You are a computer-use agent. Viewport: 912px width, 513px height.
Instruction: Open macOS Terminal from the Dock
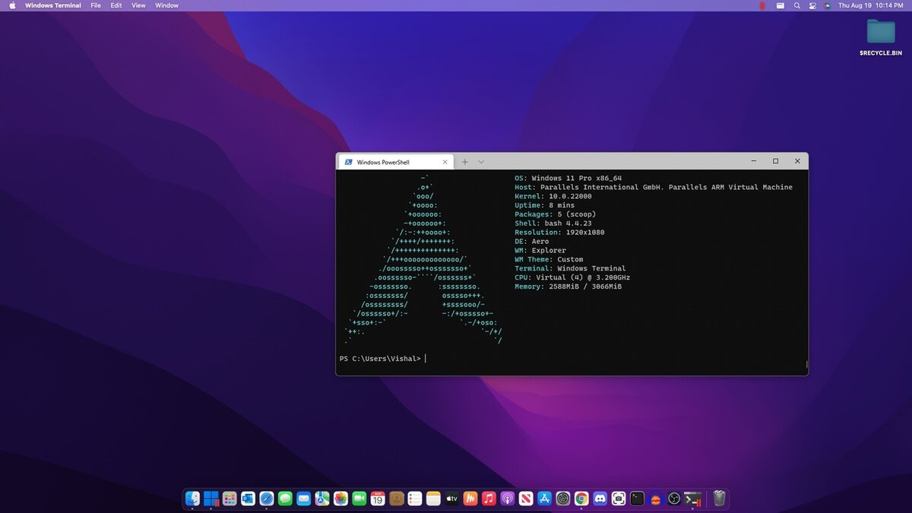pos(637,499)
